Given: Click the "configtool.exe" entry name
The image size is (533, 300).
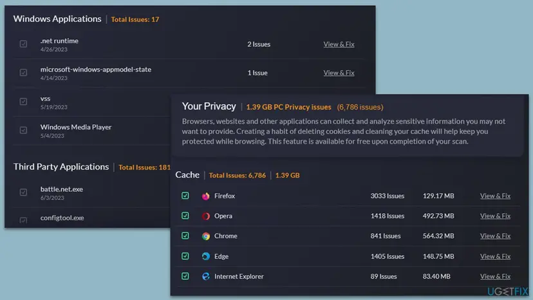Looking at the screenshot, I should 62,218.
